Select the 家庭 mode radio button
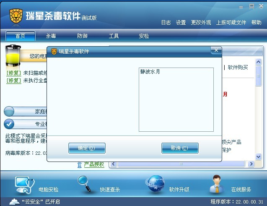 coord(9,112)
